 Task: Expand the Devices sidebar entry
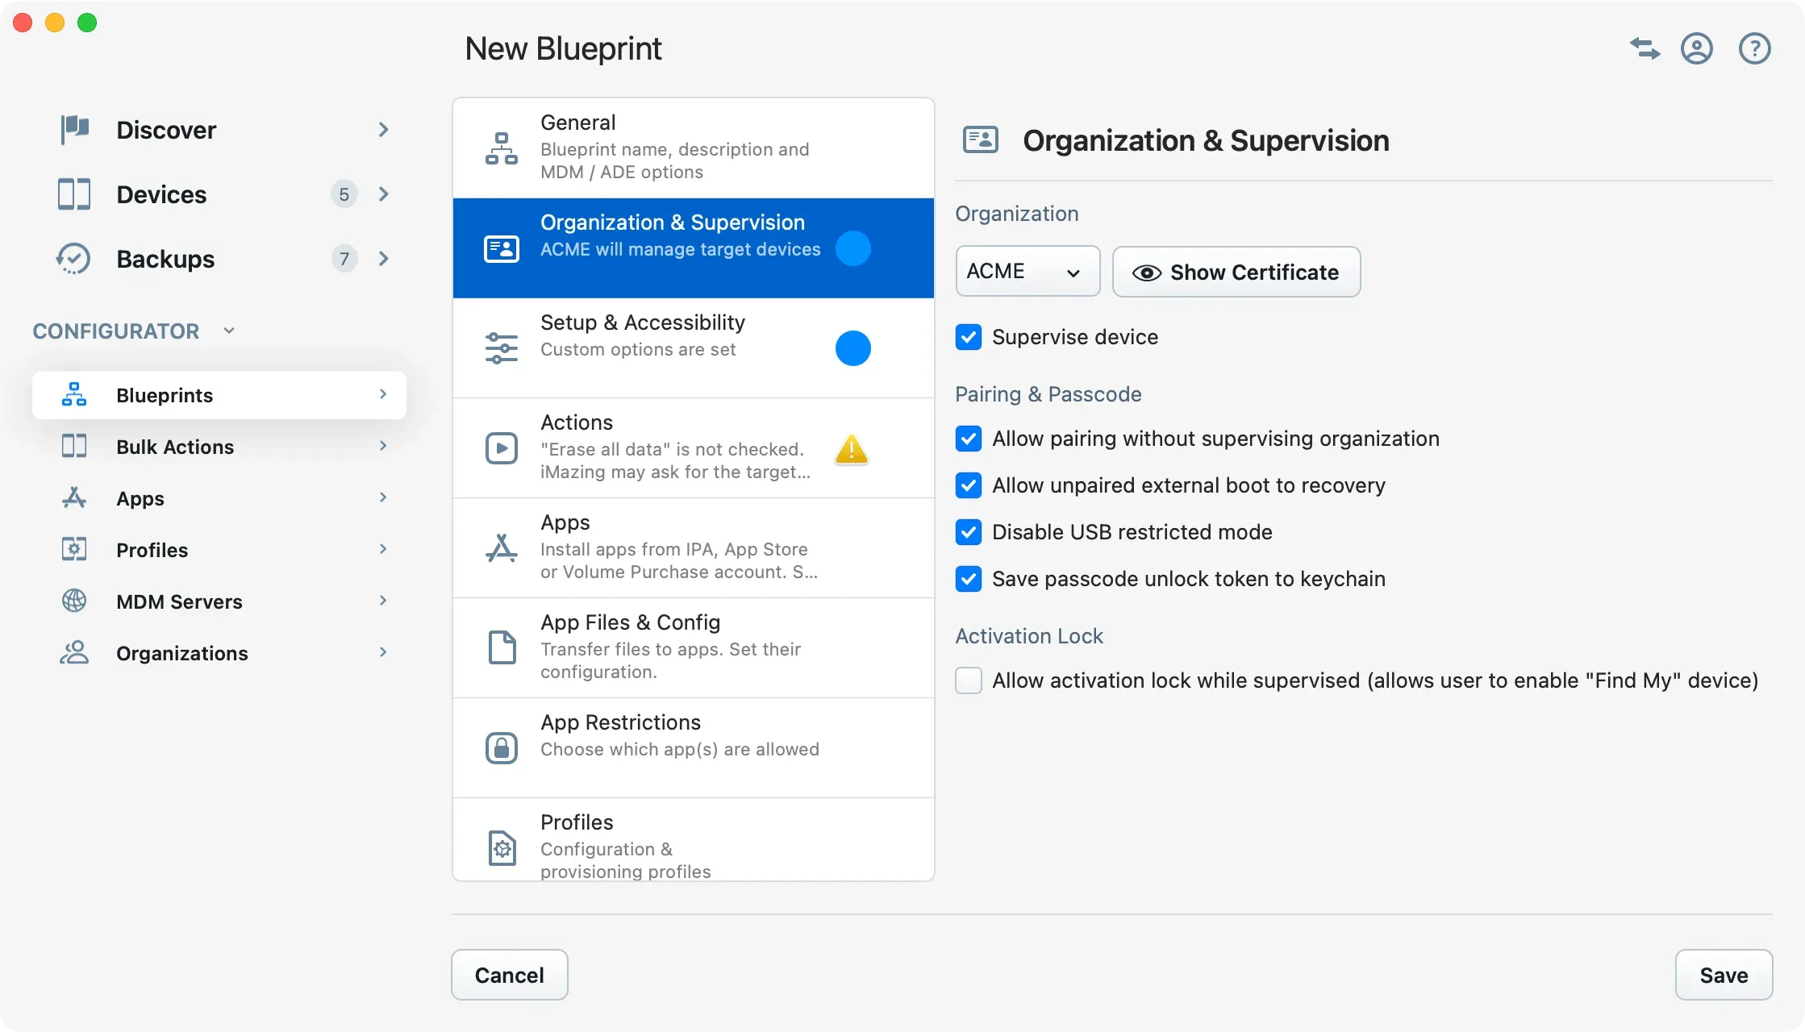[383, 193]
